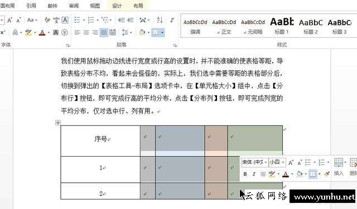Apply the 无间隔 style
This screenshot has width=357, height=209.
tap(253, 27)
